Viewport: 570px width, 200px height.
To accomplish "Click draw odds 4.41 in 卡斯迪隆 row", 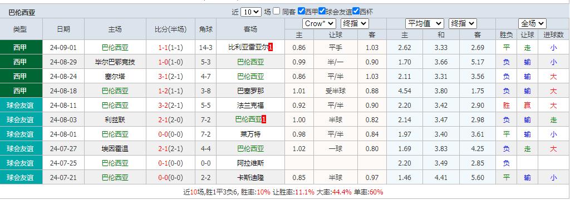I will [x=441, y=178].
